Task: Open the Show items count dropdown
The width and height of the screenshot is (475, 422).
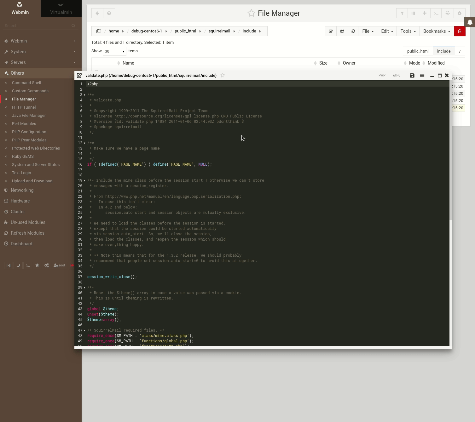Action: (114, 51)
